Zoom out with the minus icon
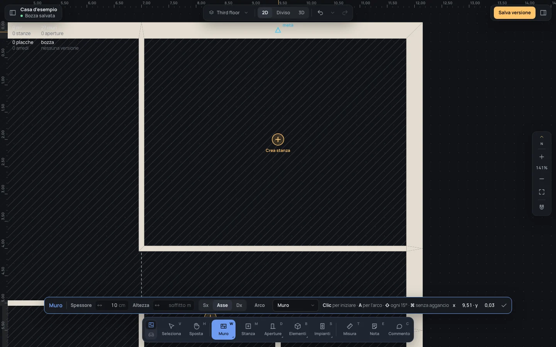This screenshot has width=556, height=347. pos(542,179)
